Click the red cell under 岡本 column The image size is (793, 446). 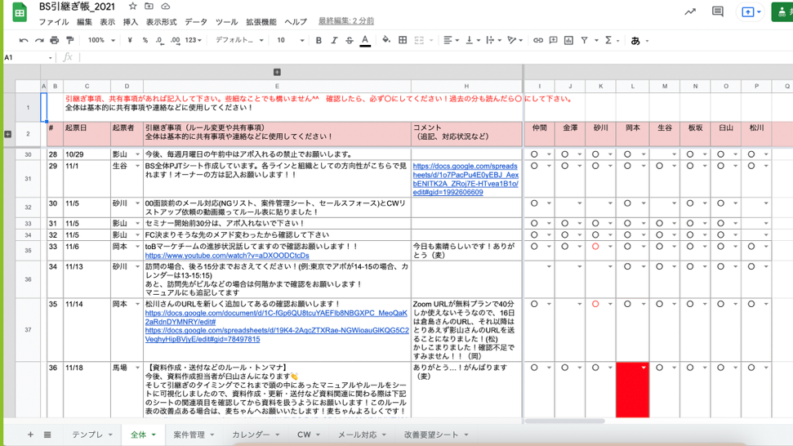[632, 390]
